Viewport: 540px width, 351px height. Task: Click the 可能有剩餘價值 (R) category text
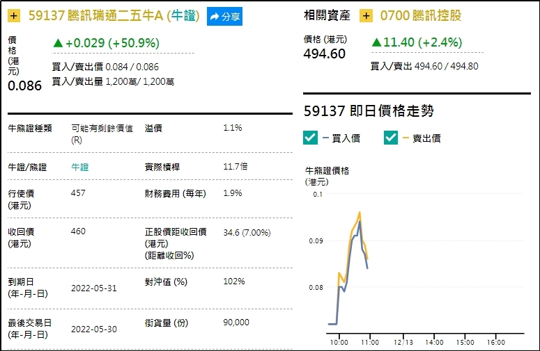[x=102, y=134]
